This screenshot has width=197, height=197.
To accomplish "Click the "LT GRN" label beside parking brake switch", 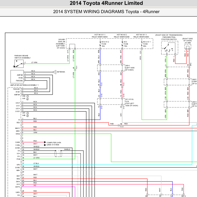I will click(34, 62).
